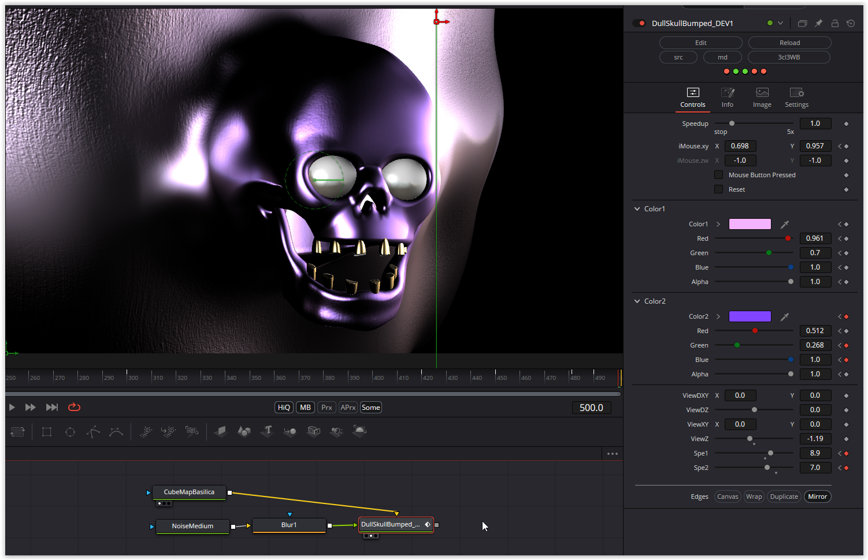Toggle MB motion blur mode

click(306, 408)
